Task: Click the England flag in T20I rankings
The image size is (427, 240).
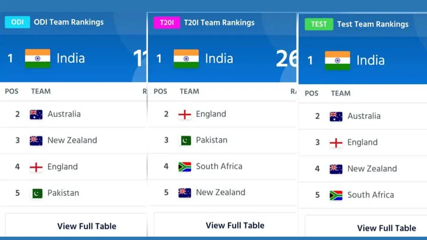Action: click(x=185, y=114)
